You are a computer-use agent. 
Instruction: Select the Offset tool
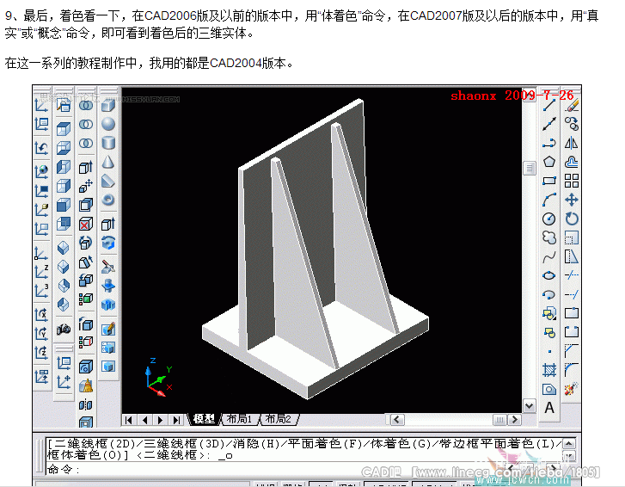tap(572, 162)
